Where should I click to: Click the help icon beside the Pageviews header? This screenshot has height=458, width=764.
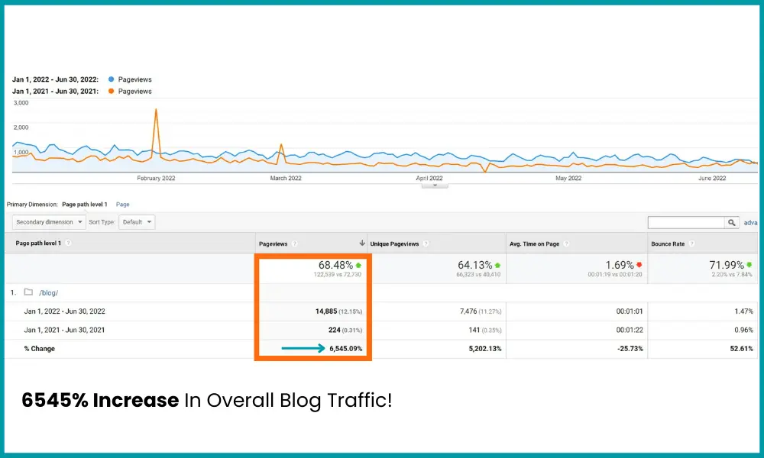(294, 244)
